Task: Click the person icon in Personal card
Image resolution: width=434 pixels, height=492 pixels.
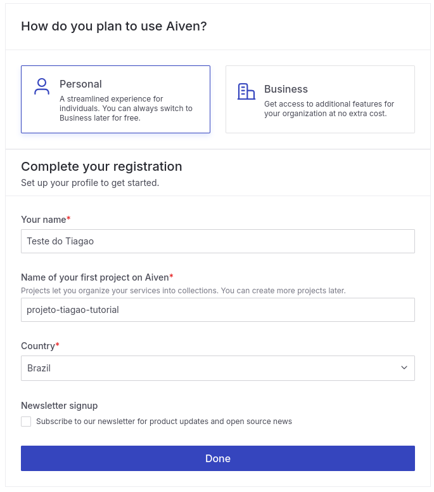Action: click(x=42, y=87)
